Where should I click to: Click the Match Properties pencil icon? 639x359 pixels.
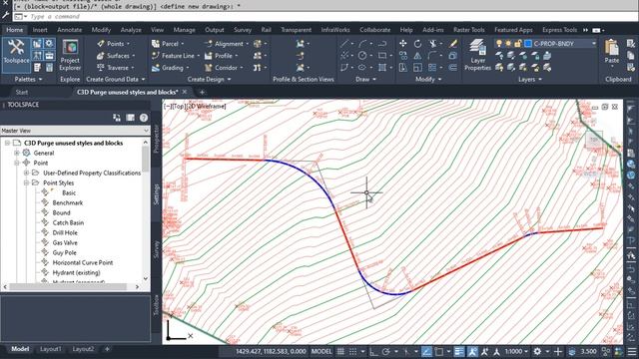(x=453, y=44)
